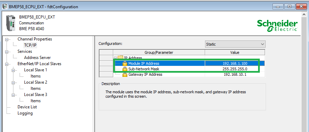This screenshot has width=309, height=132.
Task: Select the Gateway IP Address row
Action: click(182, 74)
